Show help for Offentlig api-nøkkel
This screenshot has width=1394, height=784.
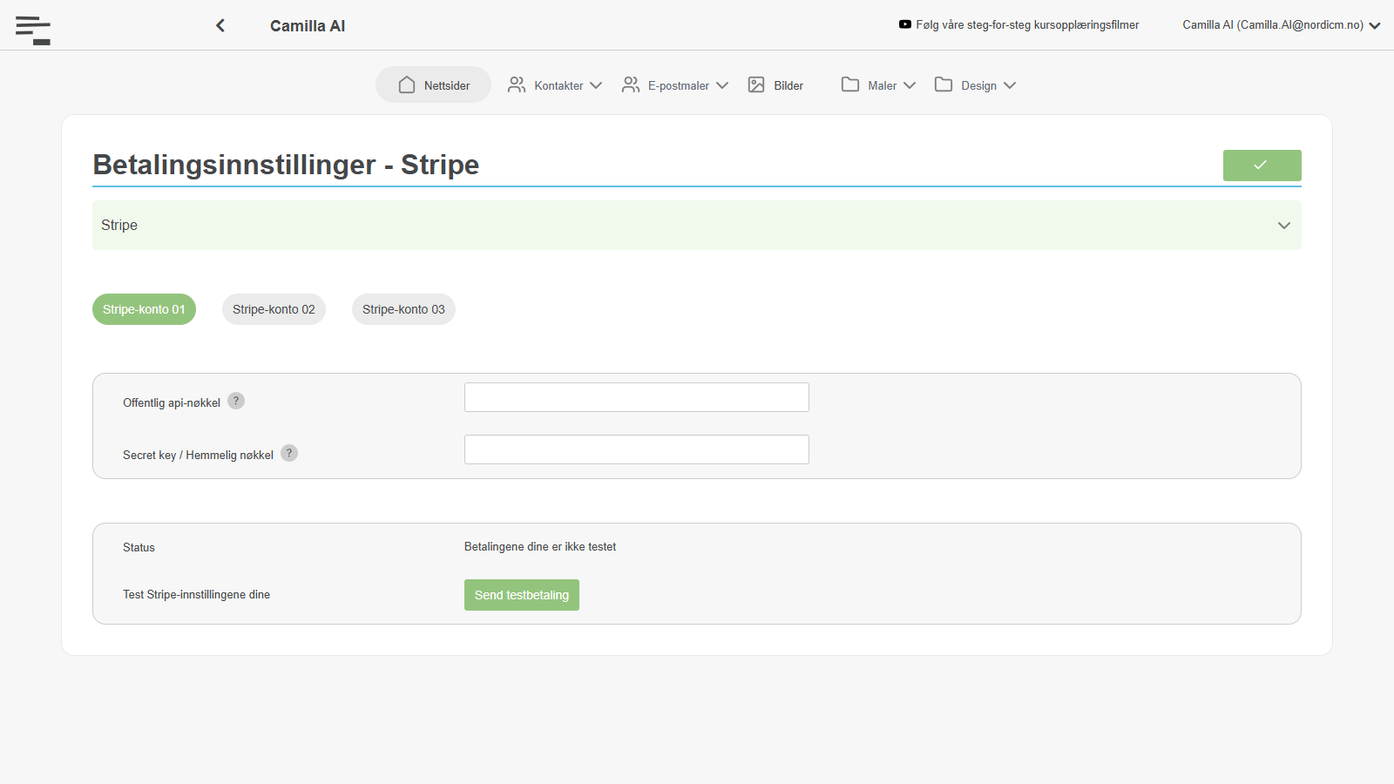pos(236,401)
